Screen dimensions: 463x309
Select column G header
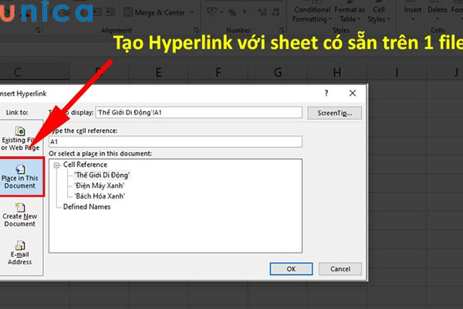pyautogui.click(x=278, y=72)
